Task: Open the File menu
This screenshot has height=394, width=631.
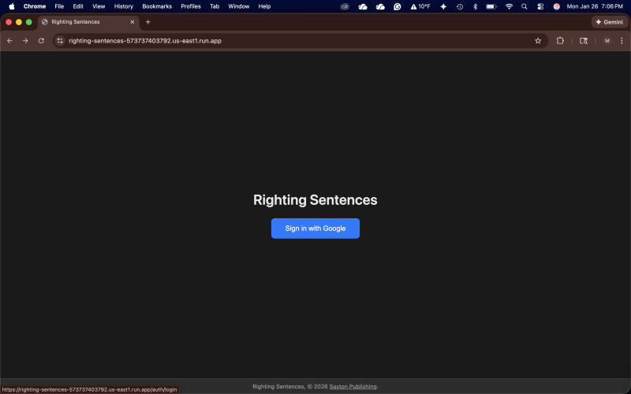Action: 59,6
